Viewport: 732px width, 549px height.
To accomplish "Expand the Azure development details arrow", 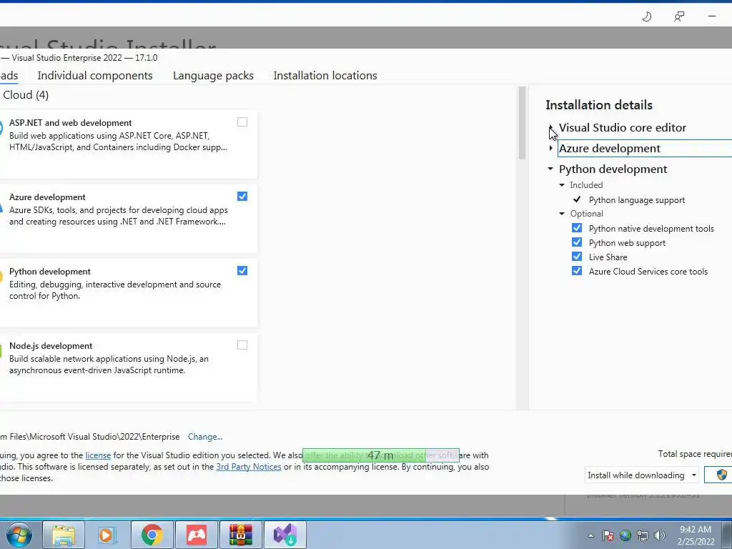I will pyautogui.click(x=551, y=148).
